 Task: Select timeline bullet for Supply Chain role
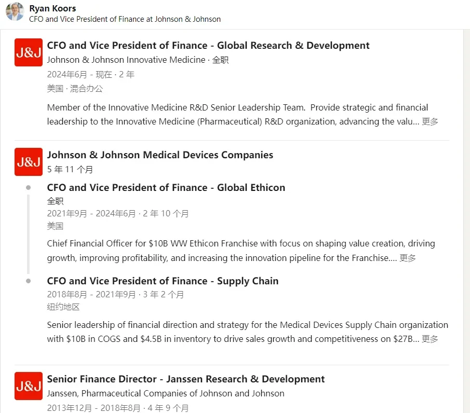[x=28, y=281]
